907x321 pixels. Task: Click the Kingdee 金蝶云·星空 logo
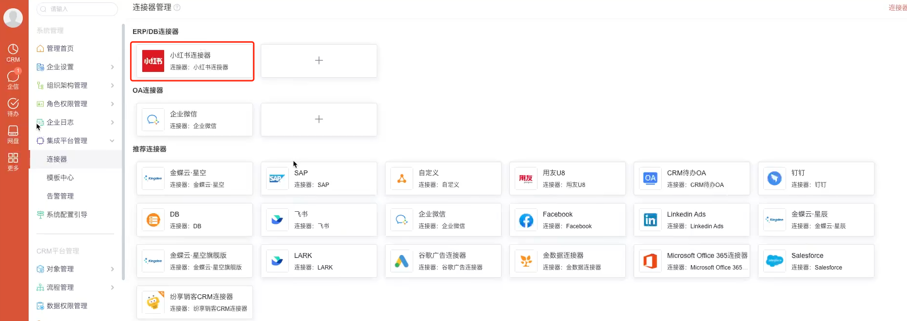click(x=153, y=178)
